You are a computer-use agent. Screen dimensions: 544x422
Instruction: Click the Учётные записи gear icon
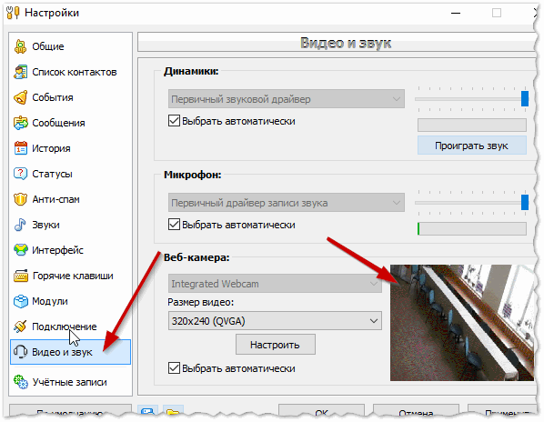coord(21,382)
